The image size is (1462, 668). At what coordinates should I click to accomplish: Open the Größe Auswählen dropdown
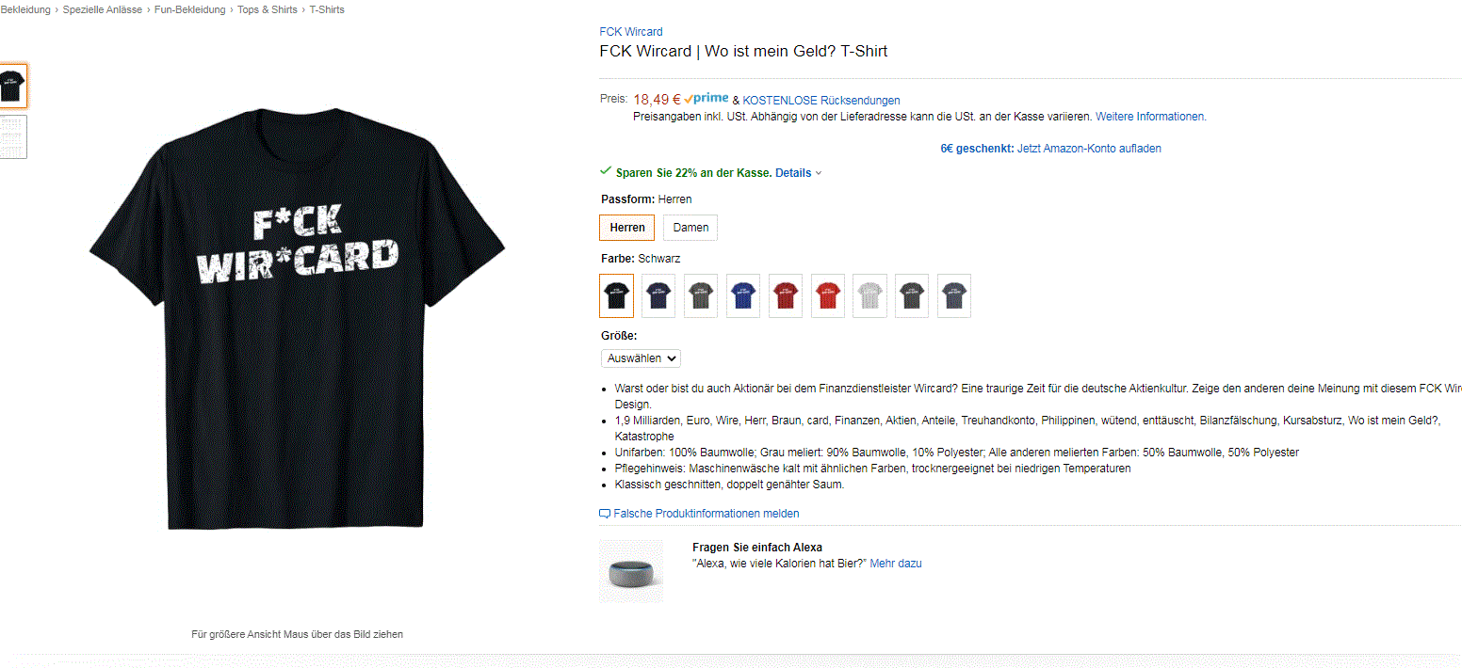point(641,358)
